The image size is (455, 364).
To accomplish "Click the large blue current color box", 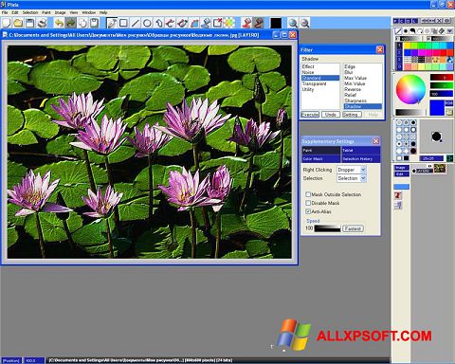I will pos(437,108).
